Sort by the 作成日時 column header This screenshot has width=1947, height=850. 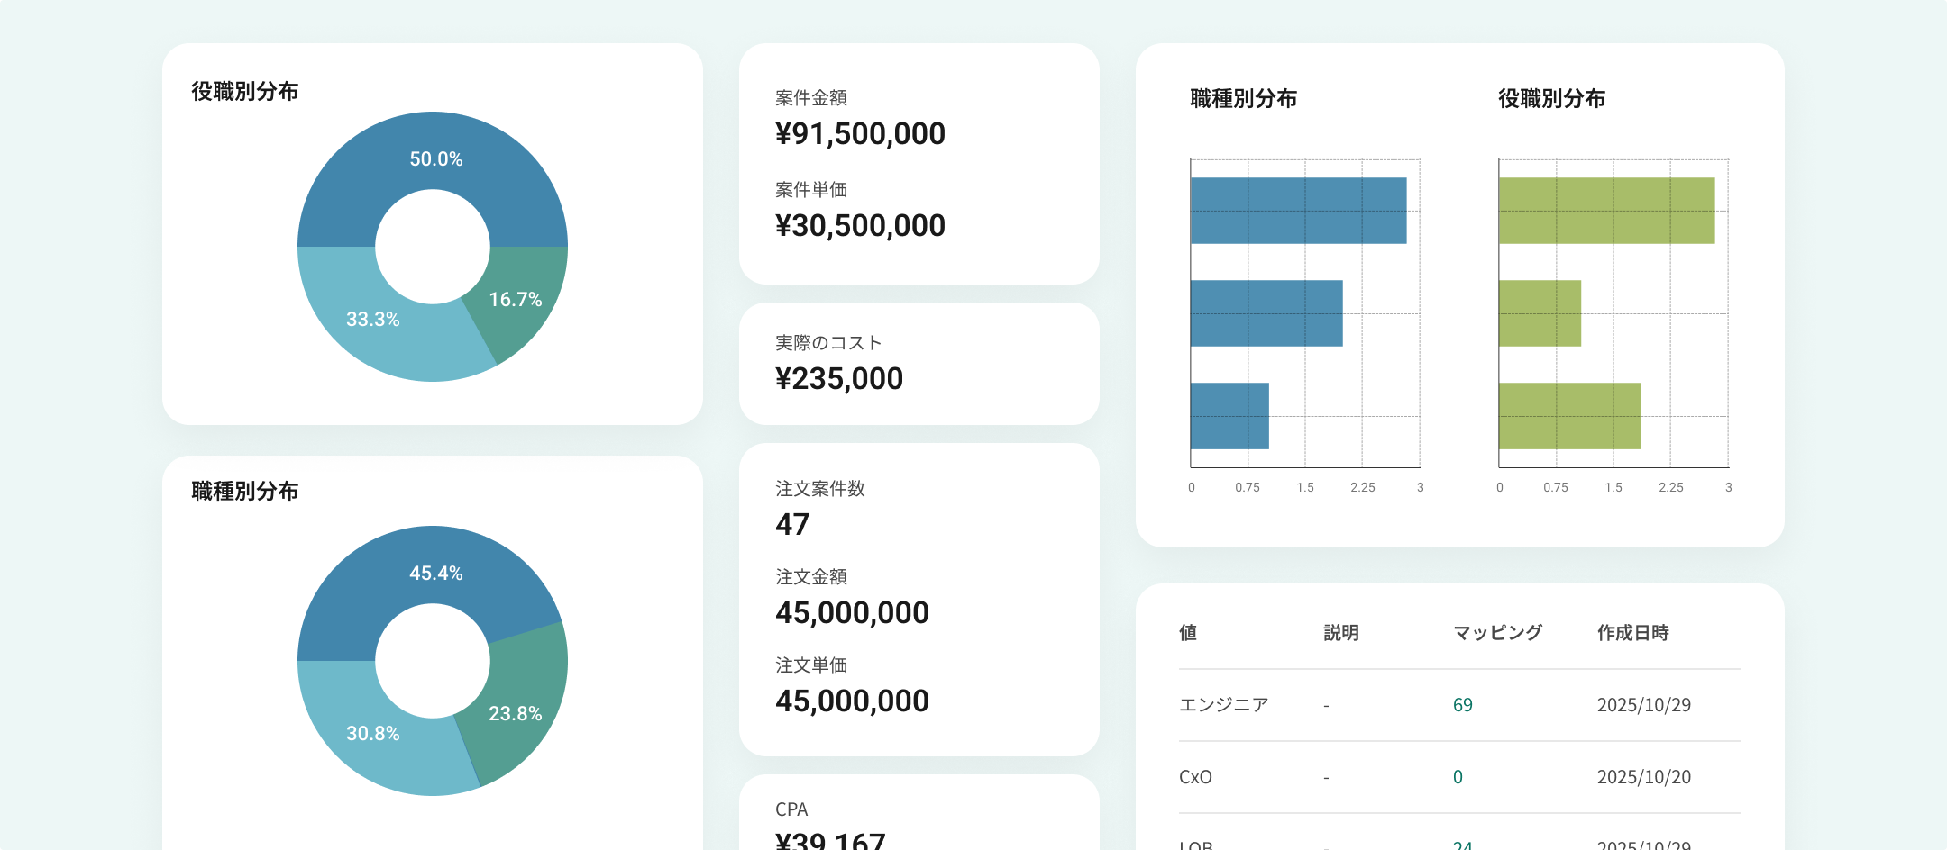[x=1632, y=633]
